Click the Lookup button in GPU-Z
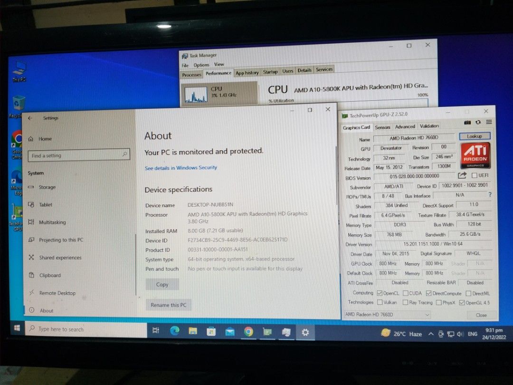 click(475, 136)
